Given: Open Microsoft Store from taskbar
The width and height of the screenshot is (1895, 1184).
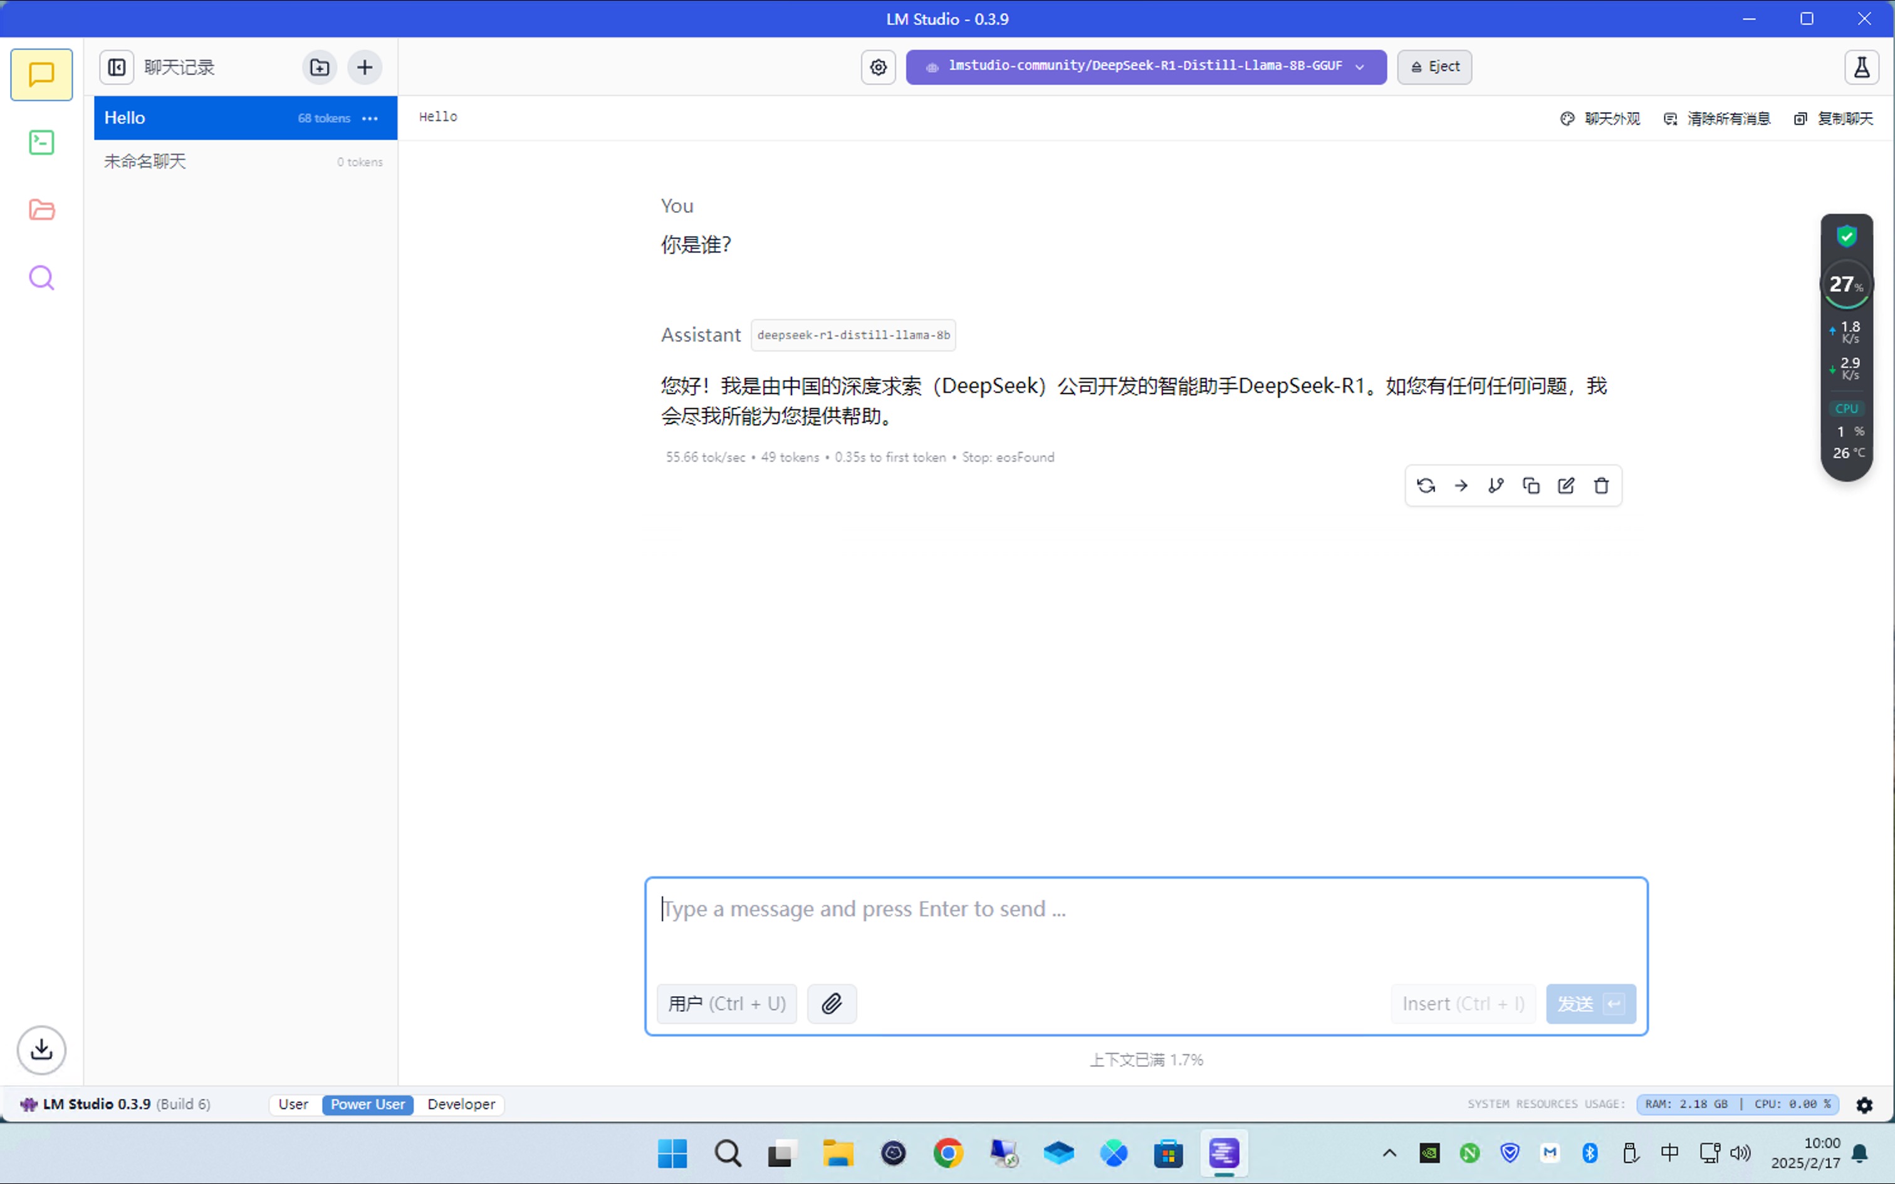Looking at the screenshot, I should [1168, 1153].
